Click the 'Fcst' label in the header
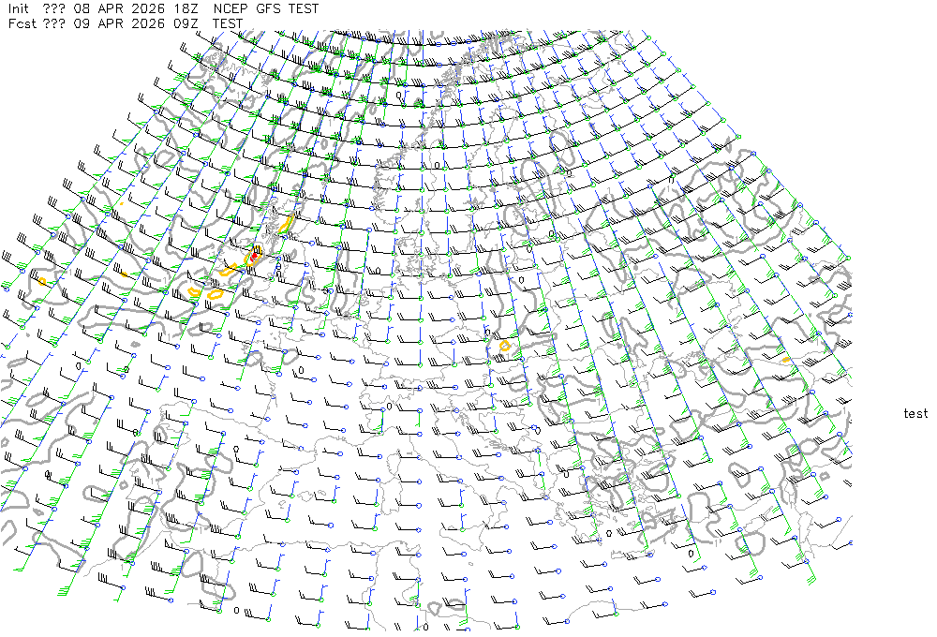The width and height of the screenshot is (937, 637). coord(22,23)
